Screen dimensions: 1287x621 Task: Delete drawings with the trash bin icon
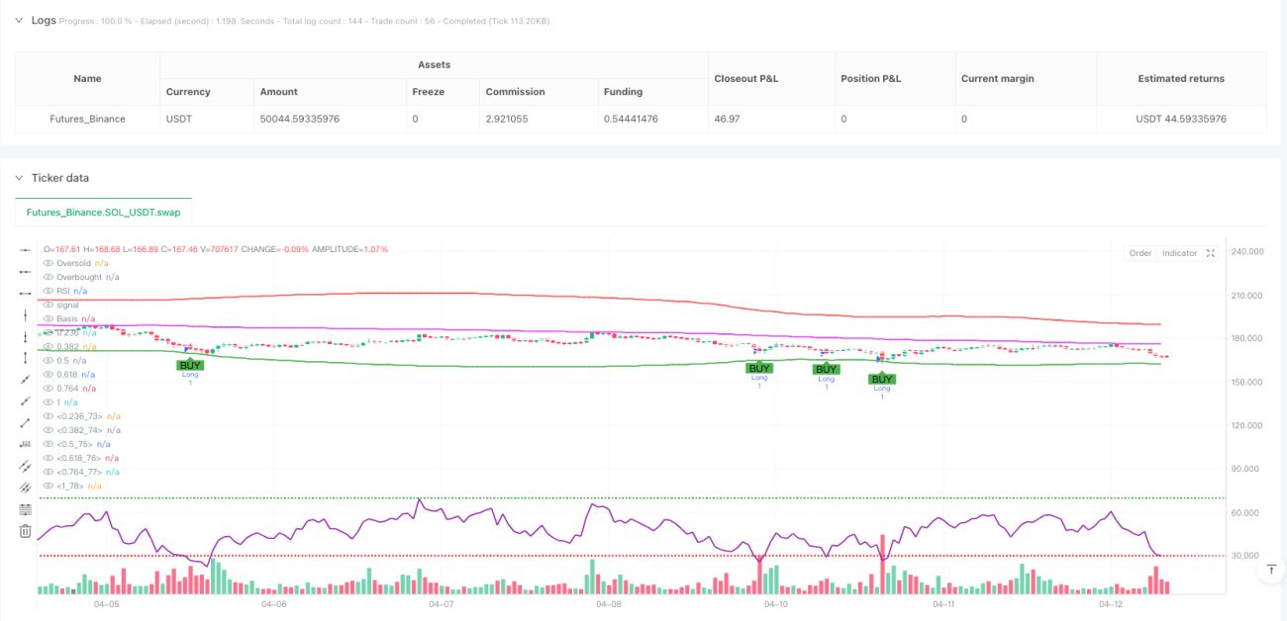click(25, 531)
